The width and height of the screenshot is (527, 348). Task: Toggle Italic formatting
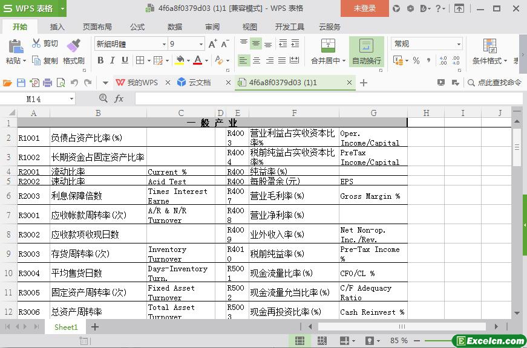click(x=113, y=60)
